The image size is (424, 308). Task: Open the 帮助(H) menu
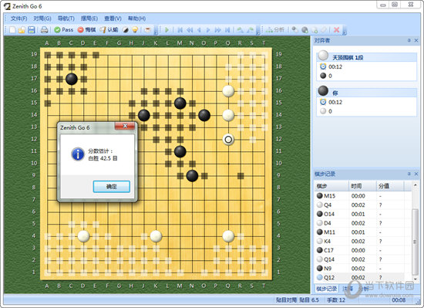pyautogui.click(x=136, y=19)
